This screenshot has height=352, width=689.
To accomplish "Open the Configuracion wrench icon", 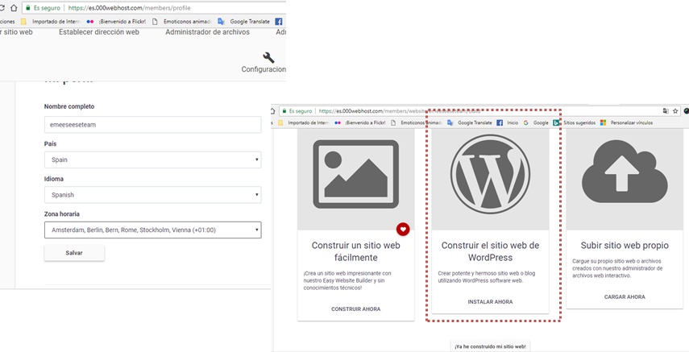I will point(268,57).
